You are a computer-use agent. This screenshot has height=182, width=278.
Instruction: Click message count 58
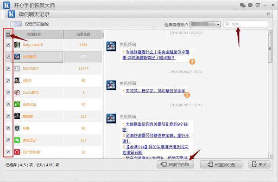click(83, 152)
